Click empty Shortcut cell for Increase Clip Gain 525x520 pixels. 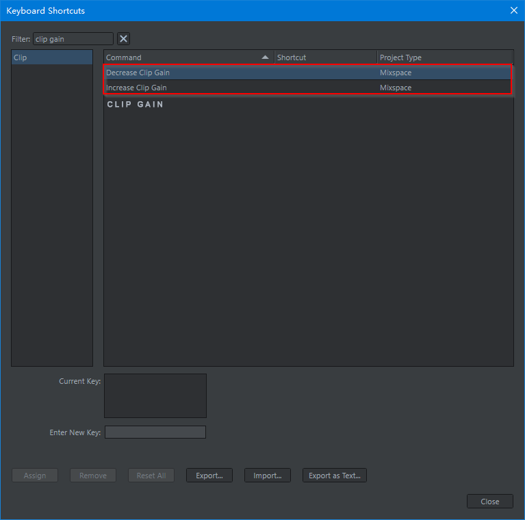click(325, 88)
